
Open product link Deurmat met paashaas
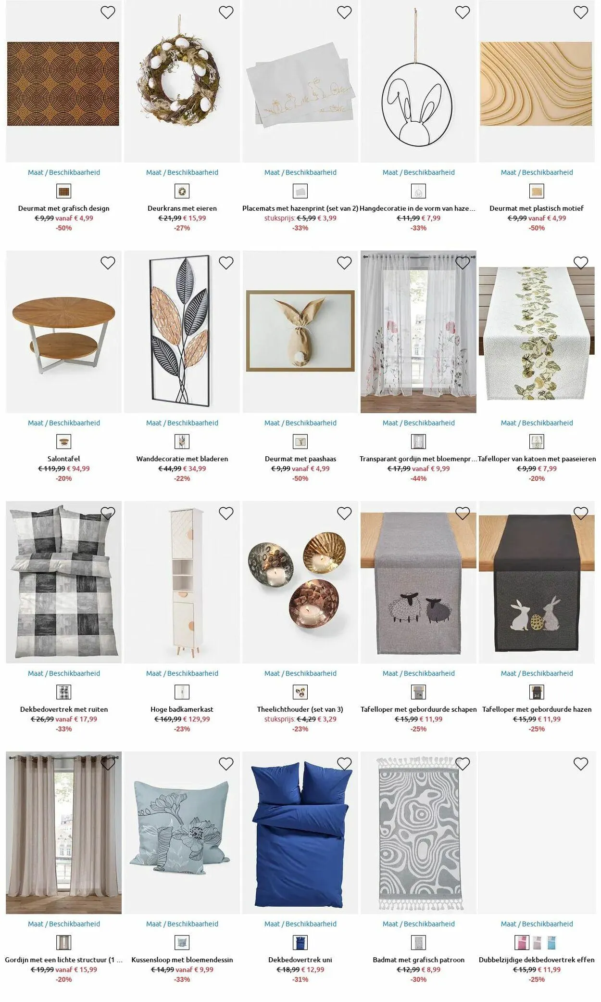click(300, 459)
